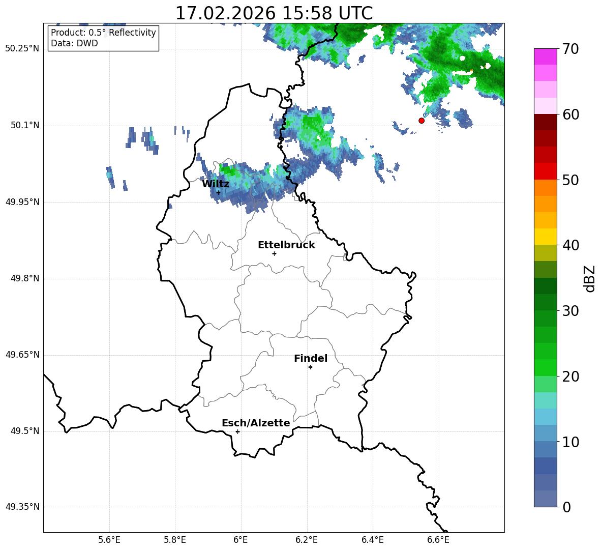
Task: Click the 50.25°N latitude tick label
Action: tap(22, 49)
